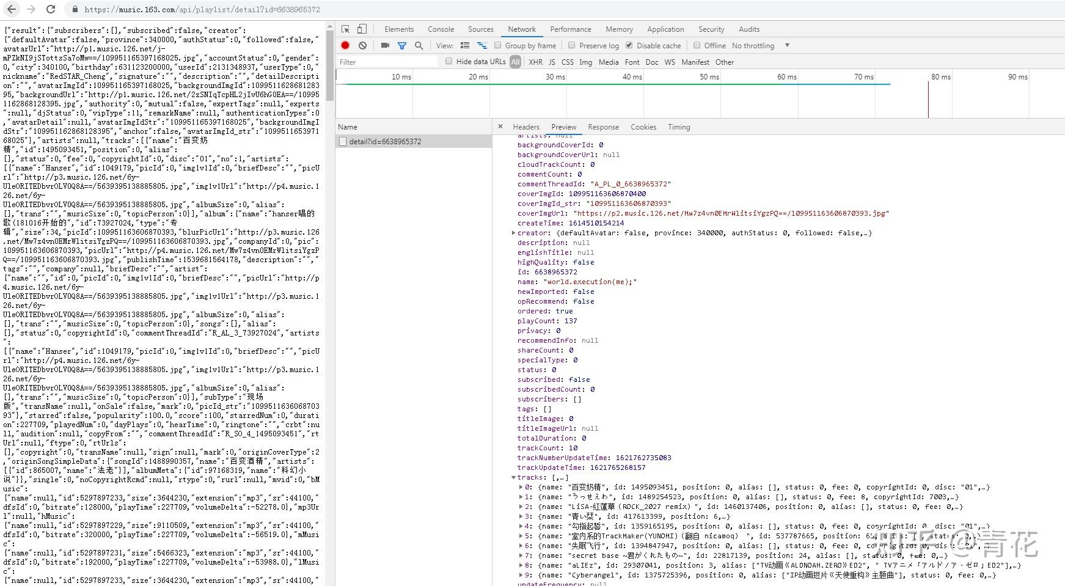Stop recording with the red record button

345,45
